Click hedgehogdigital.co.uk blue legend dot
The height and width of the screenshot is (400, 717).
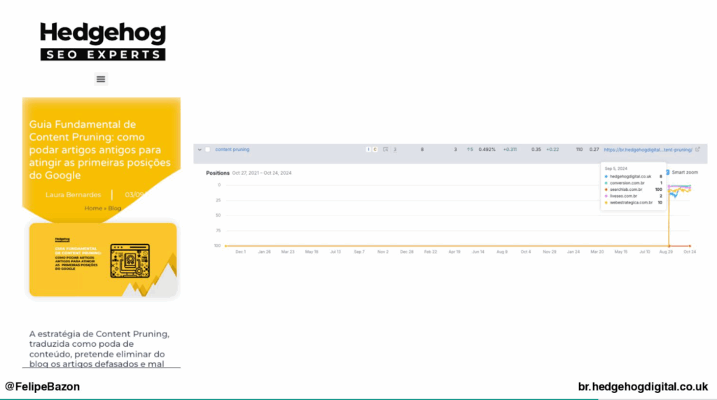606,177
